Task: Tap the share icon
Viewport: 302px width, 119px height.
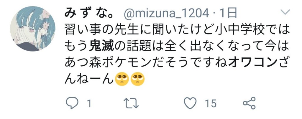Action: (249, 103)
